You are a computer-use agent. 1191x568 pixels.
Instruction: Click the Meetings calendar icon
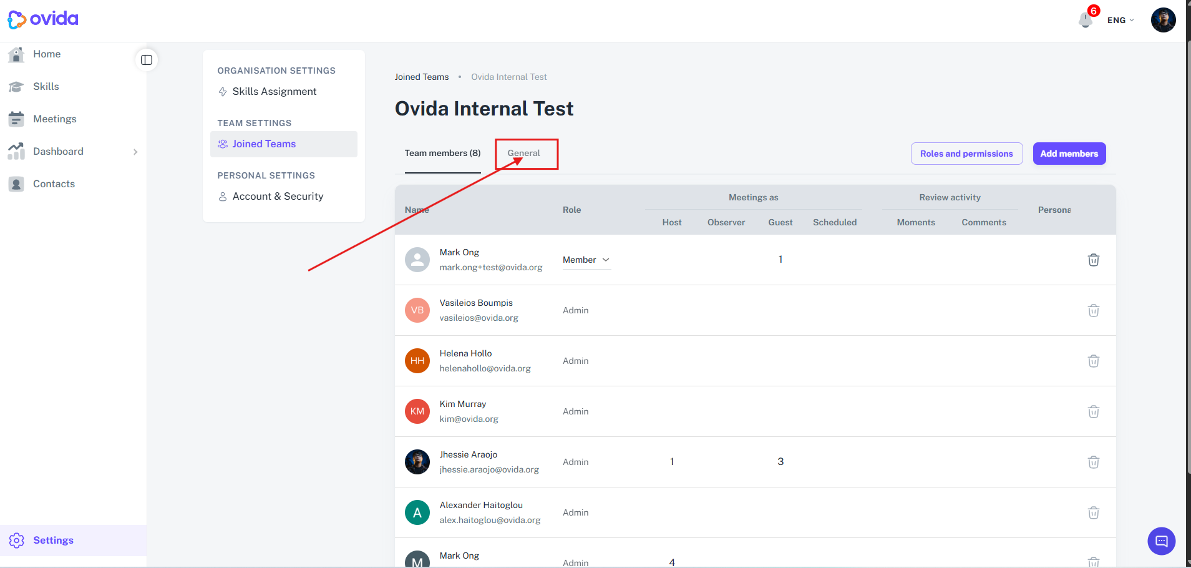tap(16, 119)
